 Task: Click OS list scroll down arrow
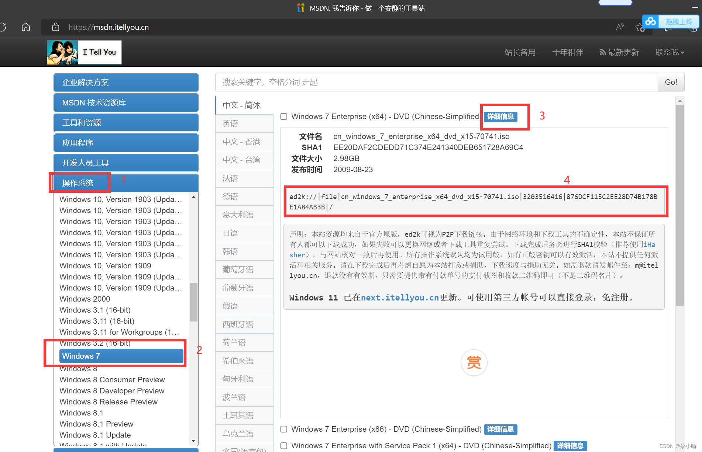[x=193, y=441]
